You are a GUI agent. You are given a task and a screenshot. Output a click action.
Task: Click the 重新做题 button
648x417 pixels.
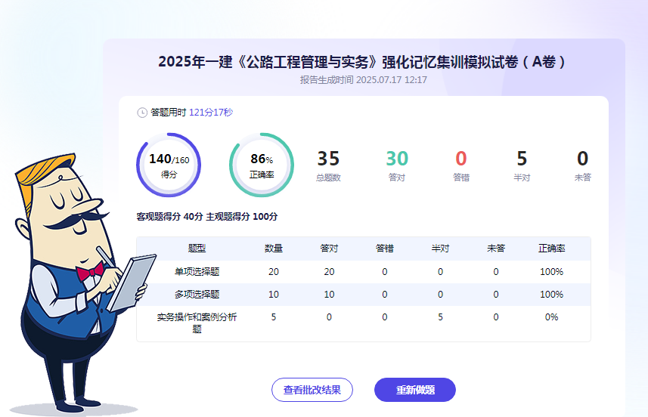pos(415,390)
